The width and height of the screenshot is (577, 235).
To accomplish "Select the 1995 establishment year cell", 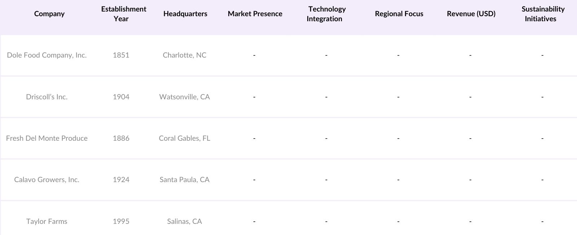I will [x=121, y=221].
